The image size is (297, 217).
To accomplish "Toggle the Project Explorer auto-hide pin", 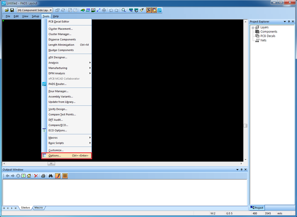I will tap(289, 21).
